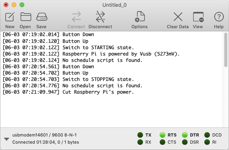The width and height of the screenshot is (229, 150).
Task: Save the session with the Save icon
Action: click(x=42, y=17)
